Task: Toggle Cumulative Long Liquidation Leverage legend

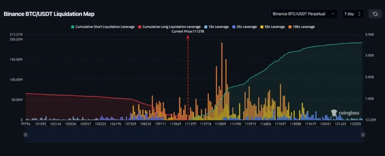Action: [169, 27]
